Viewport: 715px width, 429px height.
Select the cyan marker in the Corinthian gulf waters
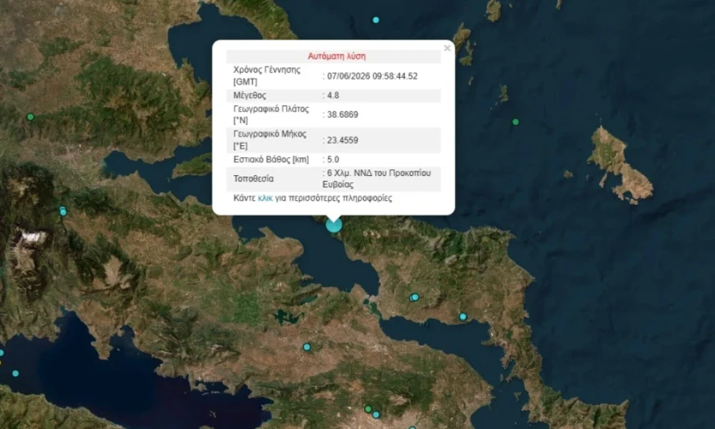(16, 373)
